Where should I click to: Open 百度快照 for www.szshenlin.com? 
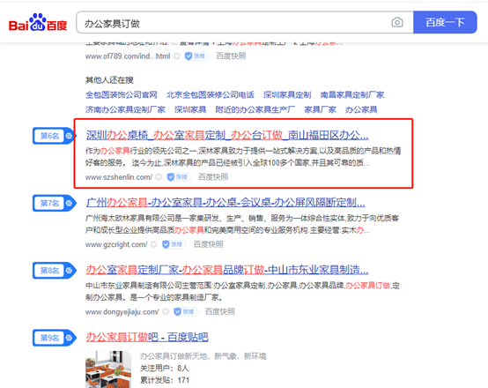pos(213,177)
